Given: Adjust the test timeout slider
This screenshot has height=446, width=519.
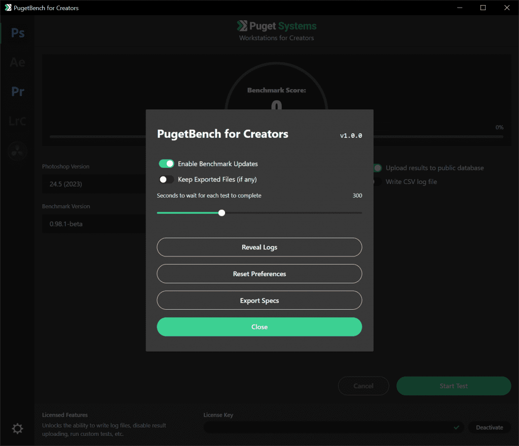Looking at the screenshot, I should pos(221,213).
